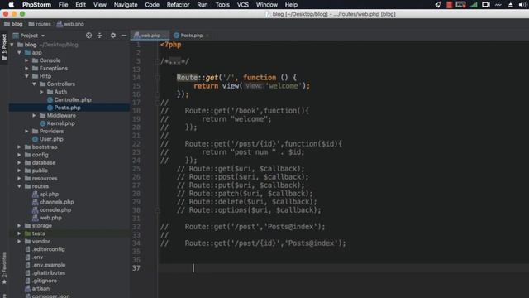Collapse the Controllers folder
The image size is (529, 298).
coord(34,84)
